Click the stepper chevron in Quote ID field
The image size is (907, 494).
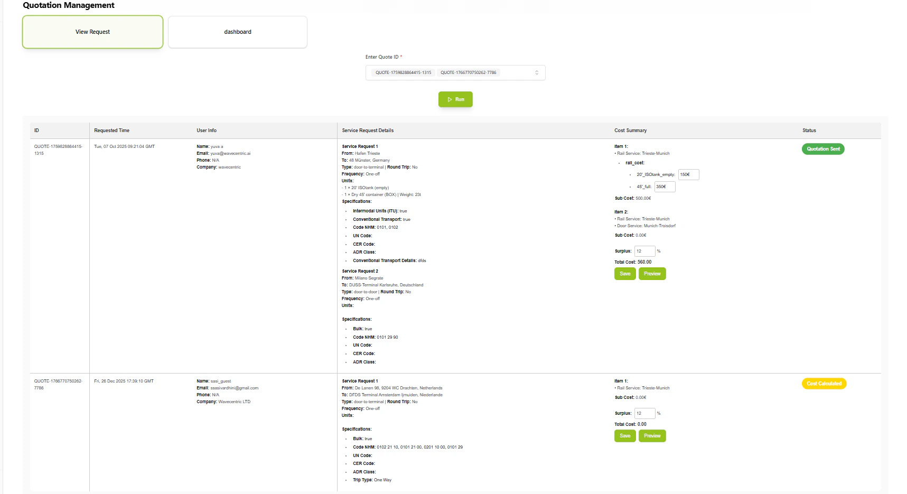coord(537,72)
